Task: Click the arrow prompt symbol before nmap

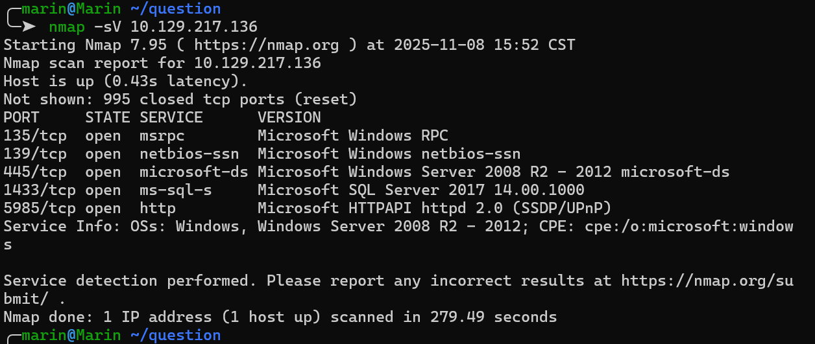Action: [x=29, y=27]
